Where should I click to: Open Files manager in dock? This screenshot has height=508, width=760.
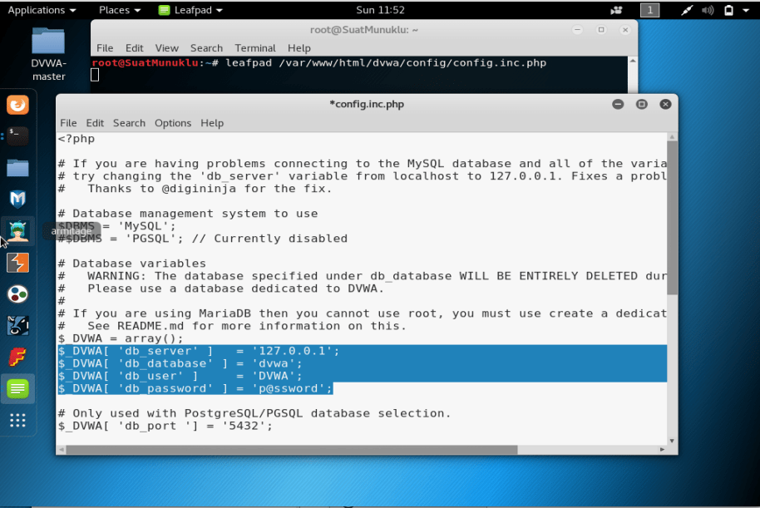pos(18,168)
